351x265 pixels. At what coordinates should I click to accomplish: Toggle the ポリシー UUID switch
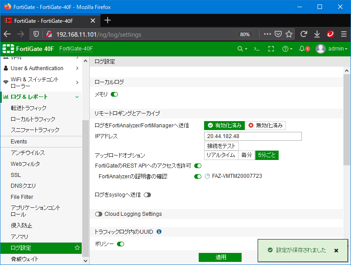click(121, 244)
